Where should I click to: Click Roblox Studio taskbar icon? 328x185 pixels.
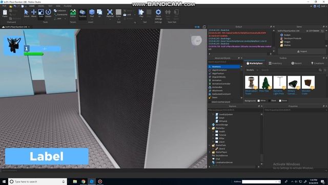pyautogui.click(x=92, y=181)
